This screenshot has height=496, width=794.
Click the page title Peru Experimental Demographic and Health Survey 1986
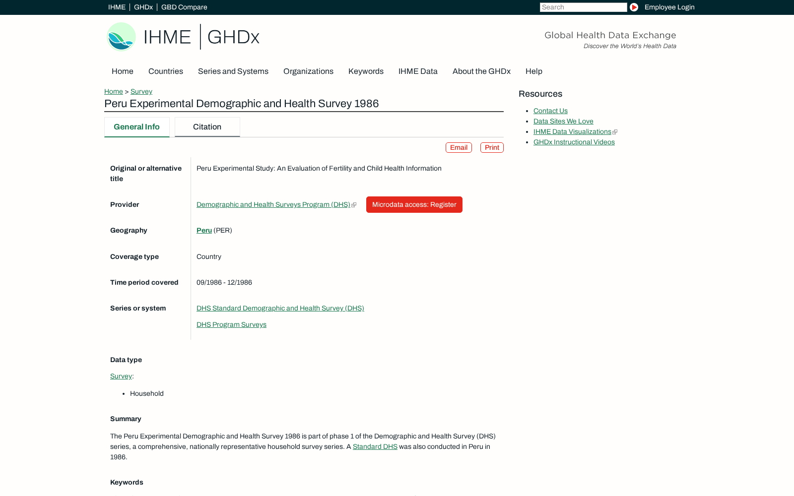click(242, 104)
